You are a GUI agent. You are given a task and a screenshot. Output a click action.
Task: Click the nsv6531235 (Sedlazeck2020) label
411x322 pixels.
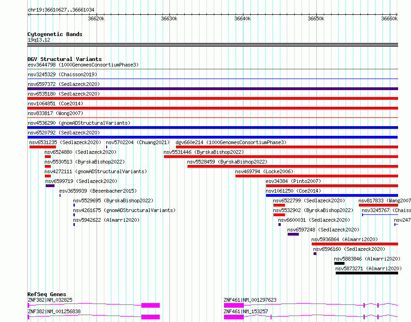(x=65, y=142)
